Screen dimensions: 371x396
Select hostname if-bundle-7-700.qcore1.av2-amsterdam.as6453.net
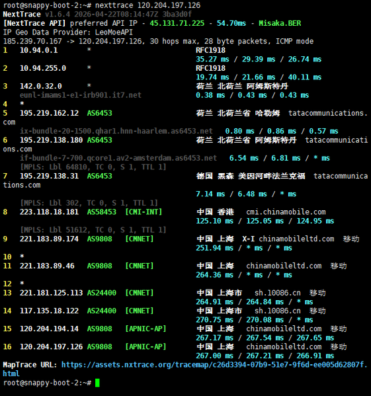tap(118, 158)
